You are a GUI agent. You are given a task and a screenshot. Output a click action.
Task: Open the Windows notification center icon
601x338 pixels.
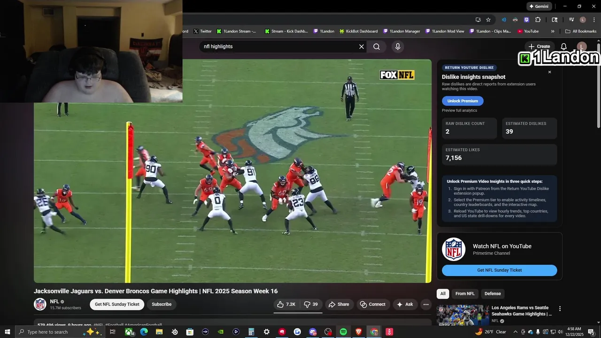(592, 332)
